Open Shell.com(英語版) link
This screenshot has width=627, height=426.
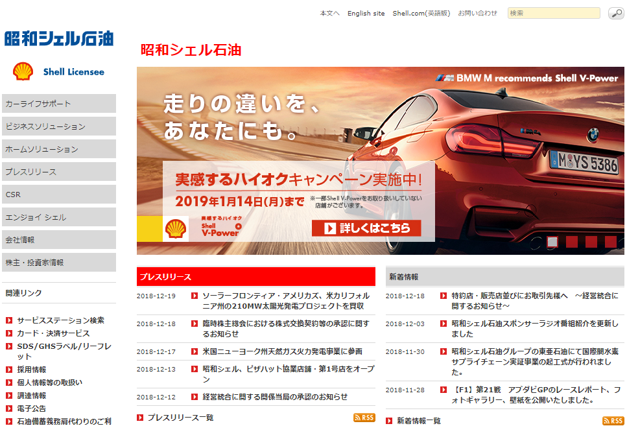pyautogui.click(x=421, y=13)
